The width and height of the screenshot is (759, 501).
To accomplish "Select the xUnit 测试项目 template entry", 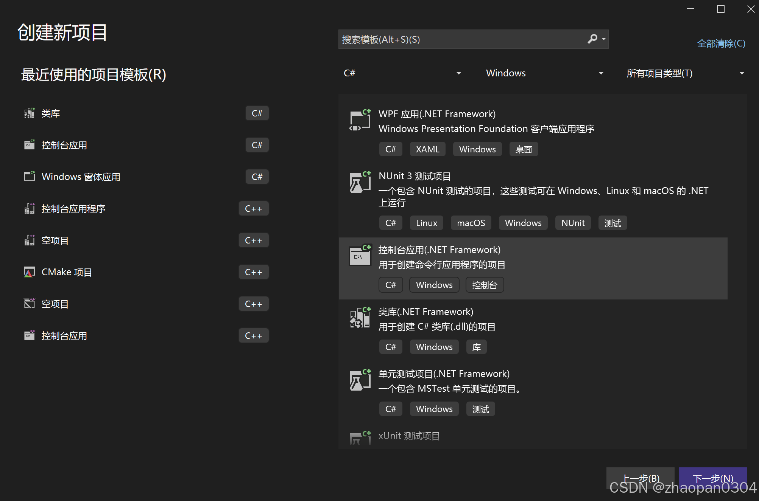I will click(409, 436).
